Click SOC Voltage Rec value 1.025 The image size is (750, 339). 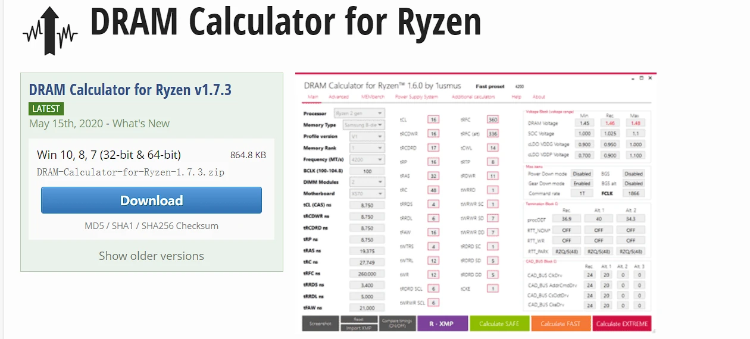click(610, 133)
